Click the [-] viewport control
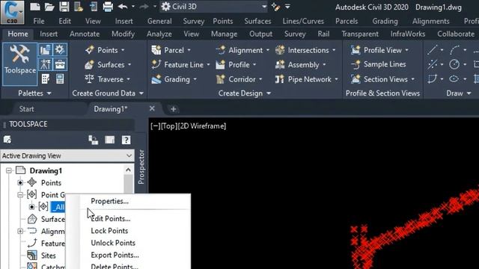Image resolution: width=479 pixels, height=269 pixels. (156, 126)
